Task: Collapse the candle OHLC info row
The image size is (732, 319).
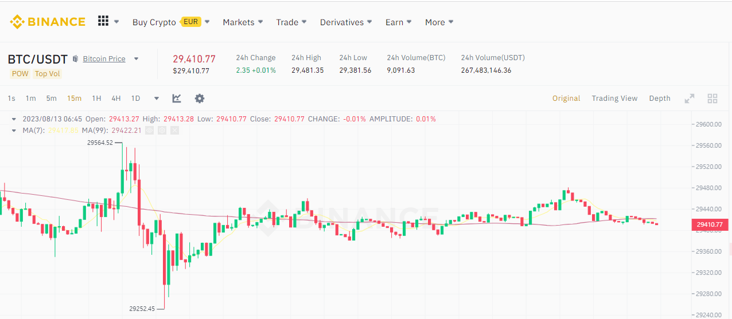Action: click(14, 119)
